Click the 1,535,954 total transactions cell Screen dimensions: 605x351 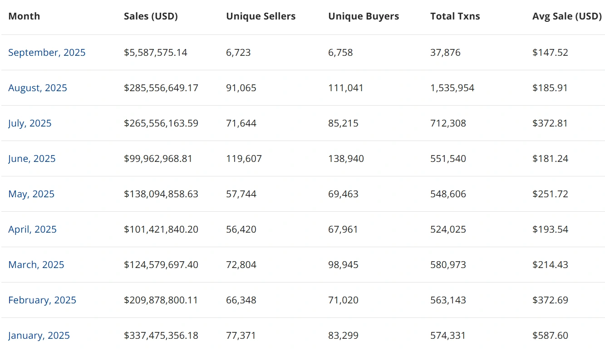point(452,88)
